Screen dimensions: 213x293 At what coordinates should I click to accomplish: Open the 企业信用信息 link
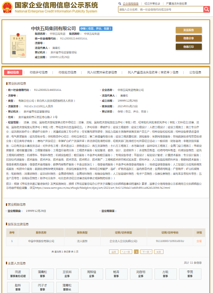pos(131,4)
